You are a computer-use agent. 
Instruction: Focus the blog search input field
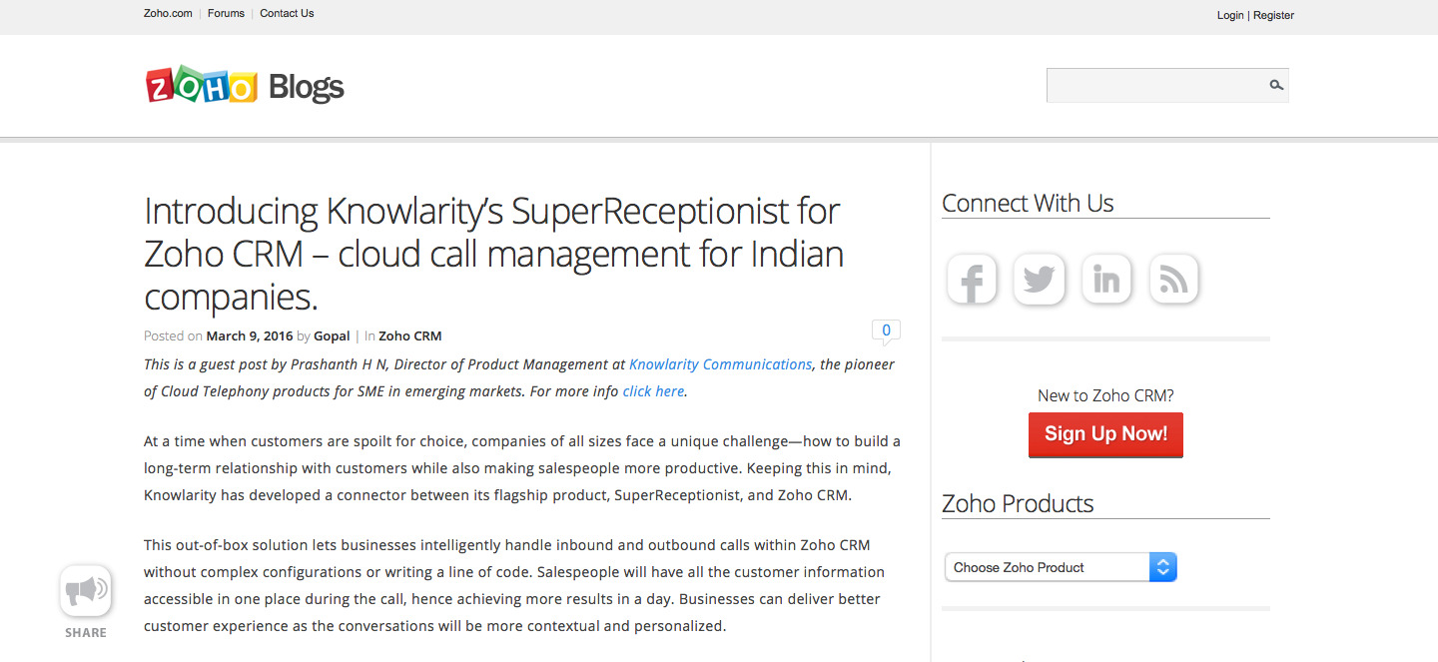[x=1155, y=85]
